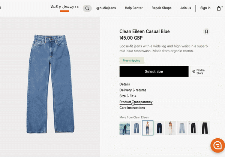The width and height of the screenshot is (225, 157).
Task: Expand Care Instructions section
Action: point(132,108)
